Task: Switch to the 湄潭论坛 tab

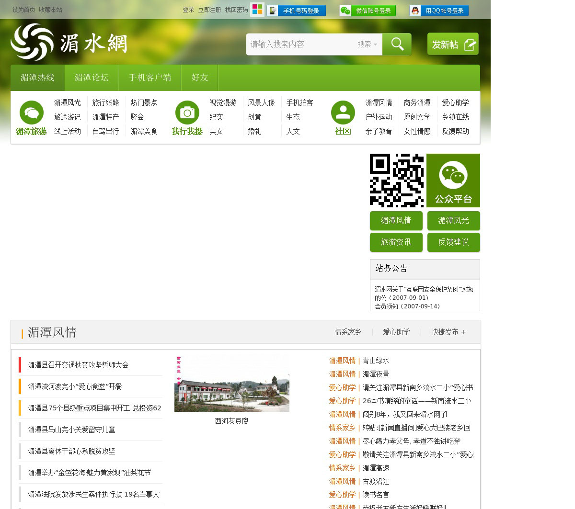Action: click(x=92, y=78)
